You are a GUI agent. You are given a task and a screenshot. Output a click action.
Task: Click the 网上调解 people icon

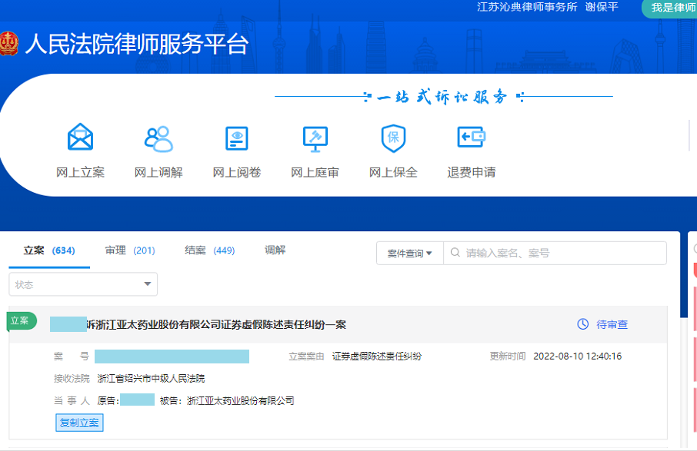[x=158, y=138]
